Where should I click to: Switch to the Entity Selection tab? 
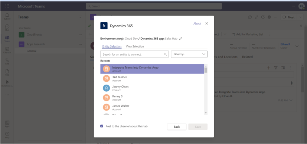tap(112, 46)
